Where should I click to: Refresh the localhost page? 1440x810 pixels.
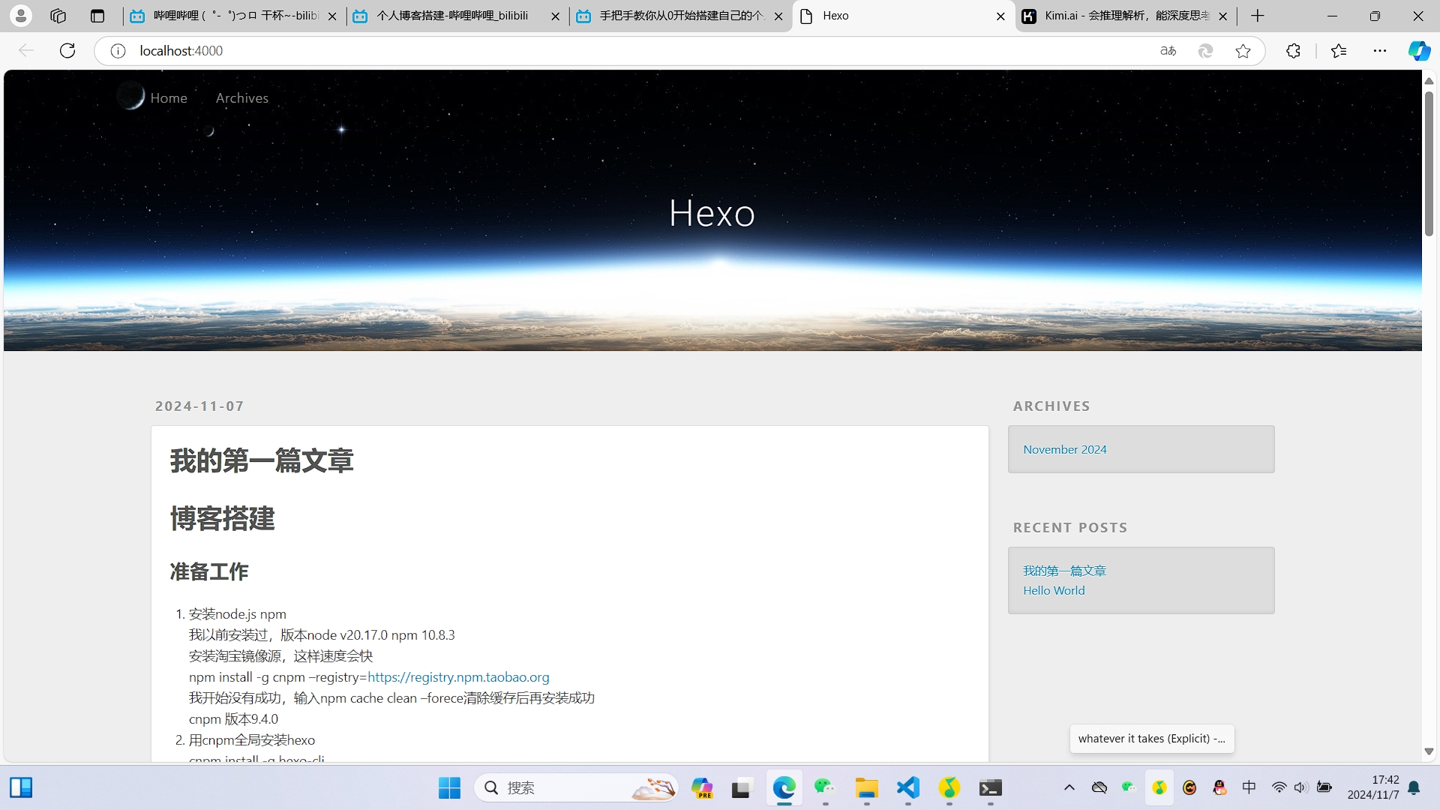[67, 51]
